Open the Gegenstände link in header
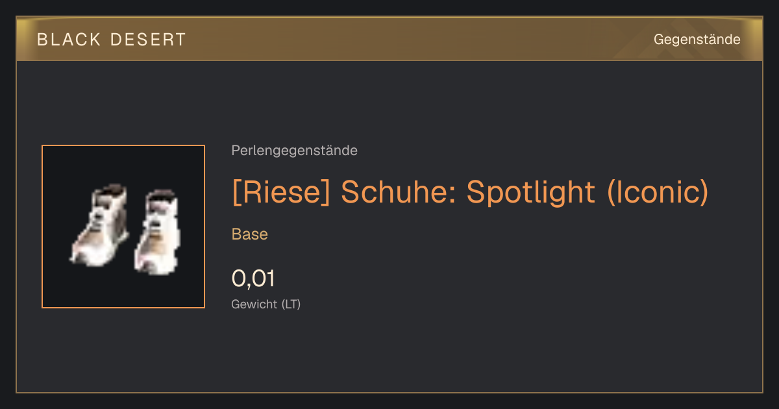 pyautogui.click(x=697, y=40)
